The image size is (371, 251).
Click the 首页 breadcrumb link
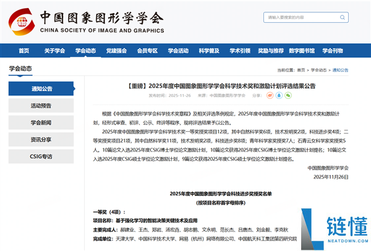(301, 70)
